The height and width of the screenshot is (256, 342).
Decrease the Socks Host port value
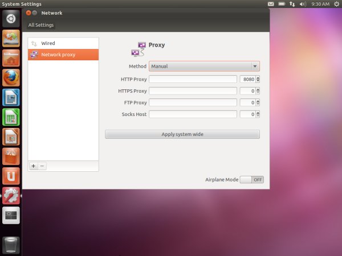click(x=258, y=116)
